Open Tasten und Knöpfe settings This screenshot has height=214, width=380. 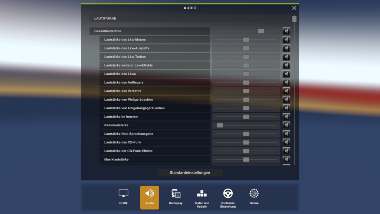pyautogui.click(x=202, y=197)
